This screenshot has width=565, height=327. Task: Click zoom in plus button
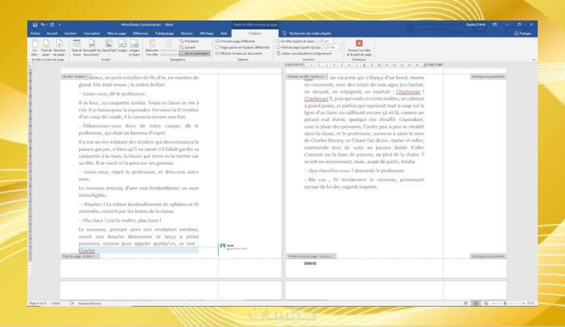click(x=523, y=302)
